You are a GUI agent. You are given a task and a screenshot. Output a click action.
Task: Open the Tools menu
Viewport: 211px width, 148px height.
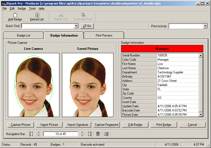pos(32,8)
